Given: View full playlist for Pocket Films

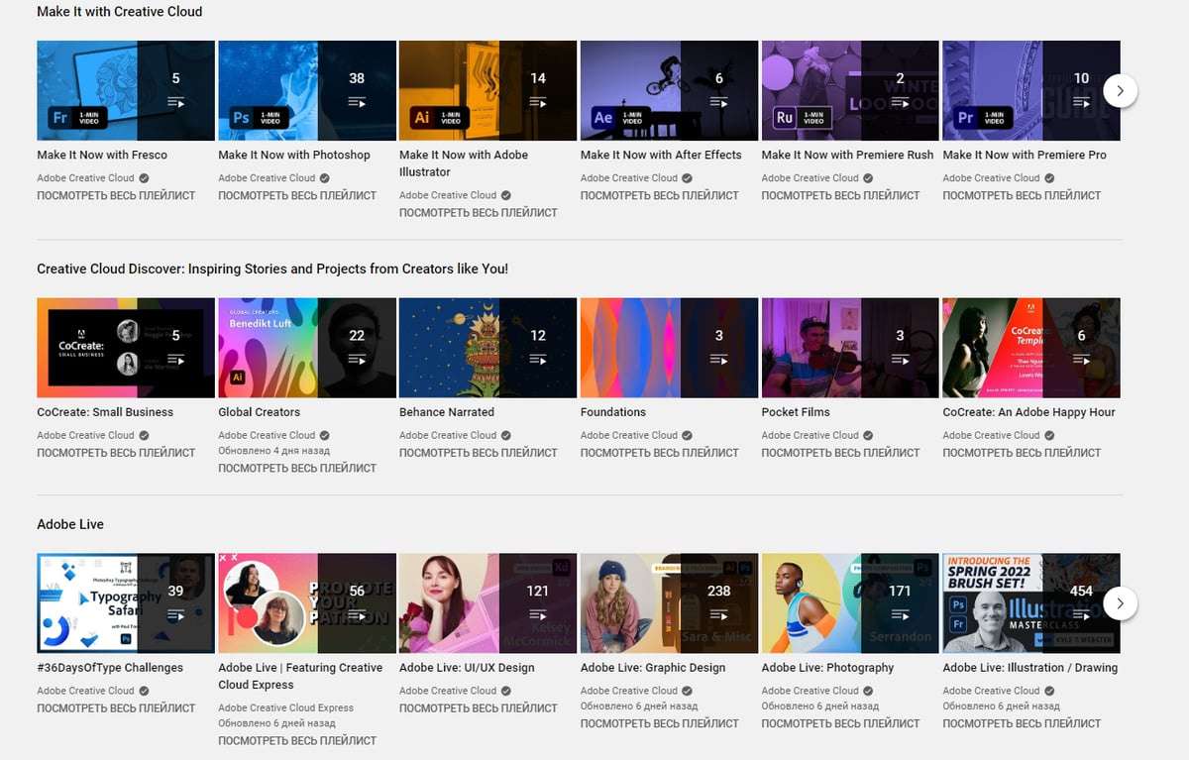Looking at the screenshot, I should (841, 452).
